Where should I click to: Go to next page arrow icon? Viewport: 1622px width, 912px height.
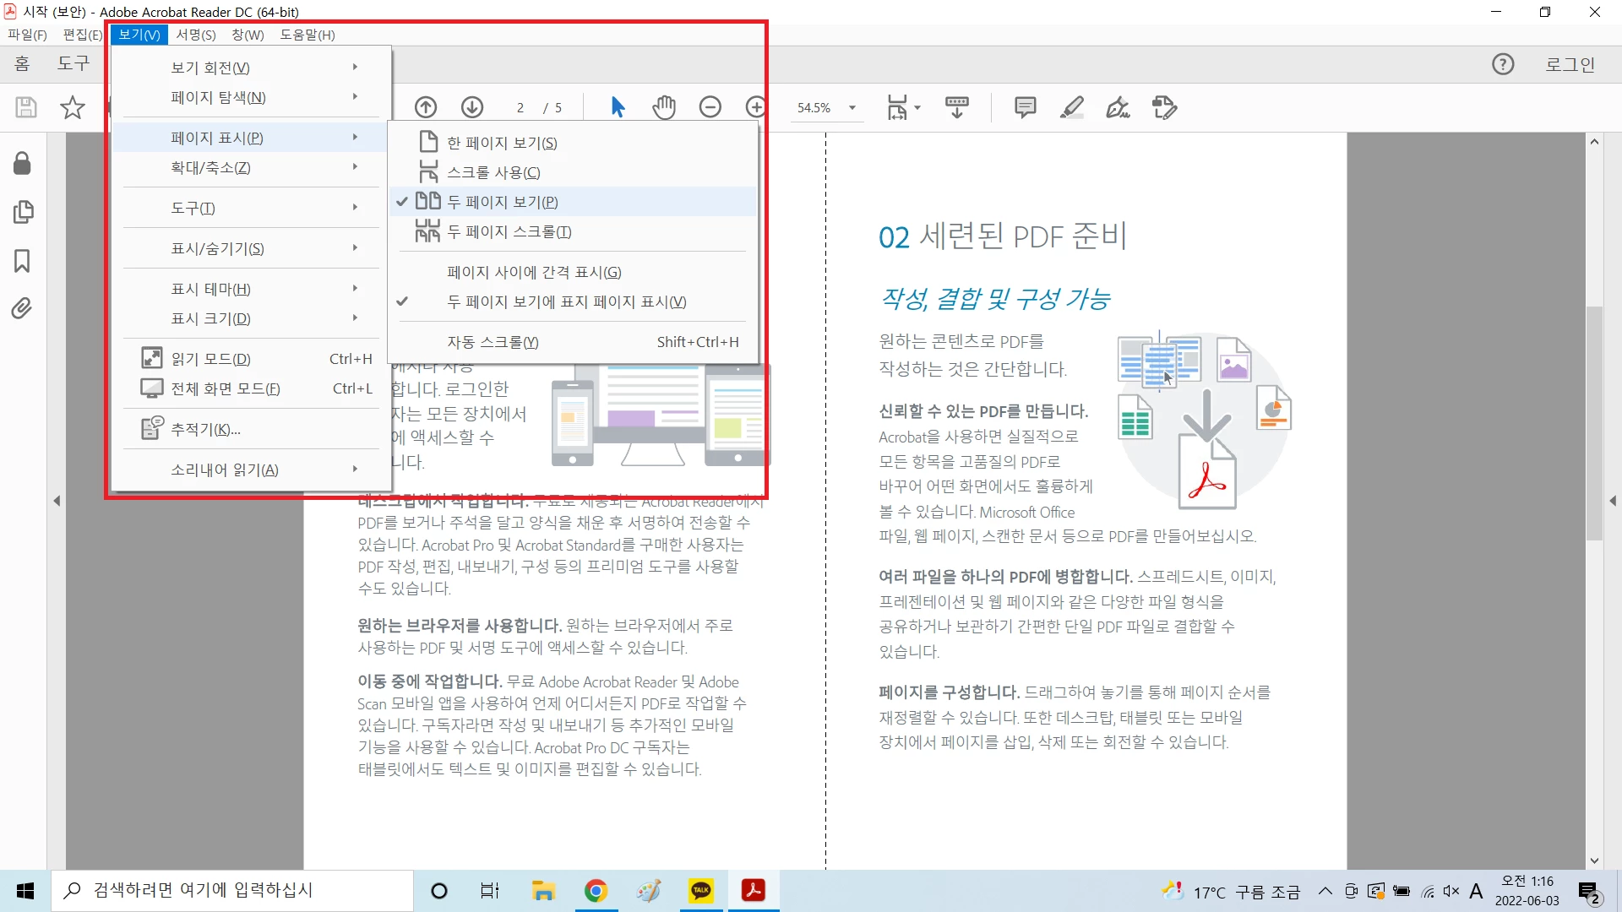click(472, 107)
